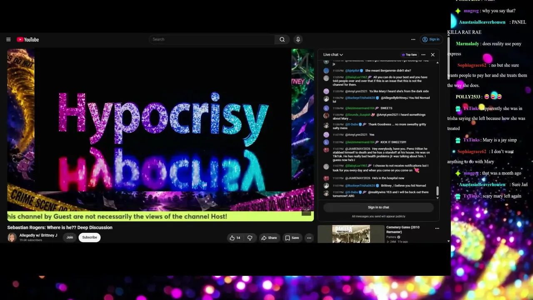Click the YouTube logo
Viewport: 533px width, 300px height.
[28, 40]
